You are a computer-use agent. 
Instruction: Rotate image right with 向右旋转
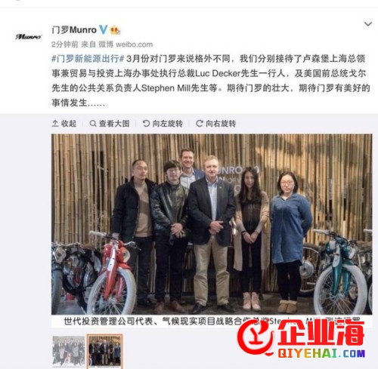pos(216,124)
